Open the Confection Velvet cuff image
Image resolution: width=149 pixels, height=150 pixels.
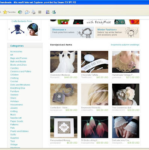[64, 94]
